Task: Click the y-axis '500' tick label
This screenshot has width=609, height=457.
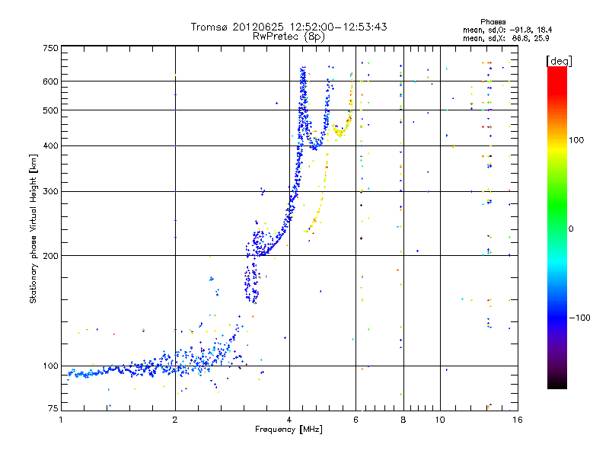Action: pyautogui.click(x=50, y=110)
